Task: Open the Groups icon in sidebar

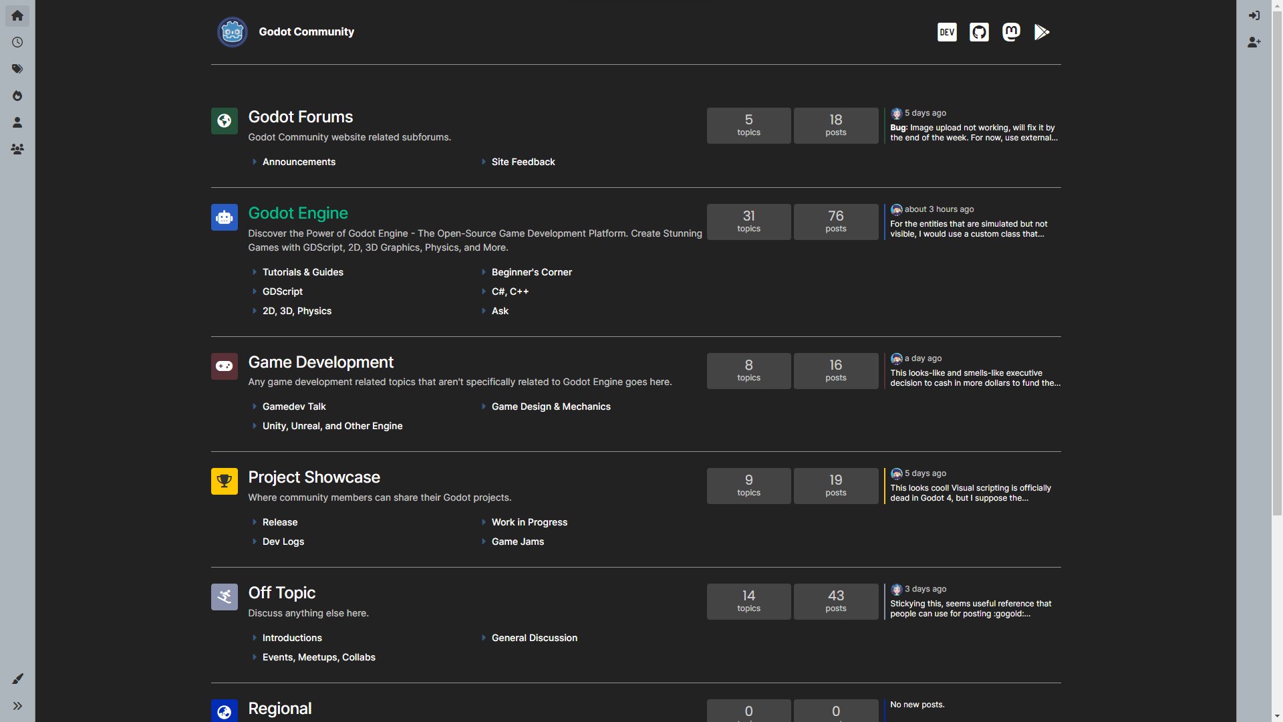Action: [17, 149]
